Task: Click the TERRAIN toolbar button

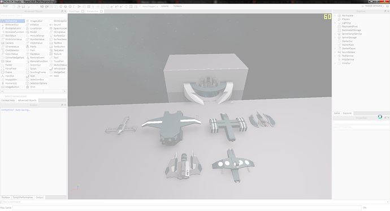Action: (177, 6)
